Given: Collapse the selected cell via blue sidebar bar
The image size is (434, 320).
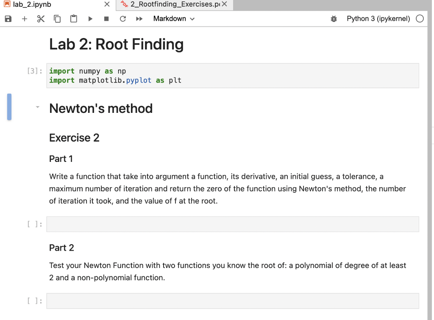Looking at the screenshot, I should pos(9,107).
